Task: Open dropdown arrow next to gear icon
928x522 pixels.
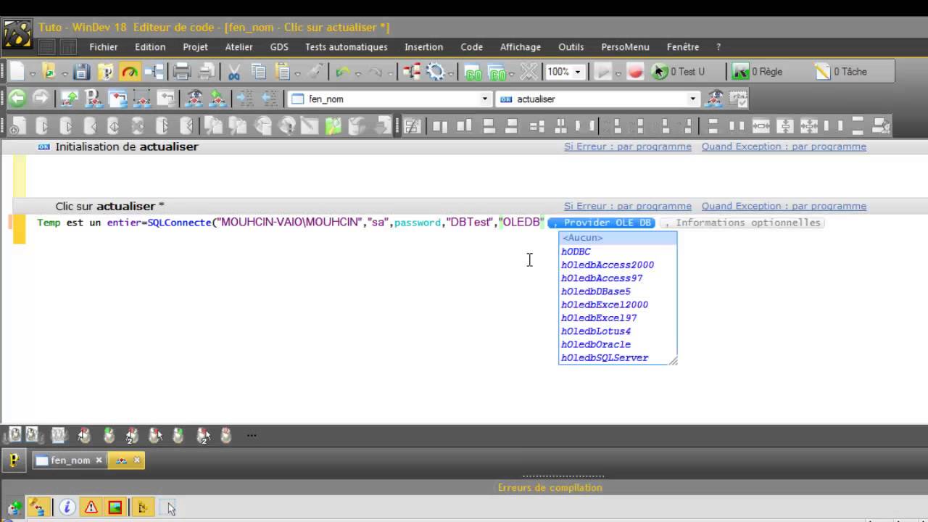Action: [x=451, y=73]
